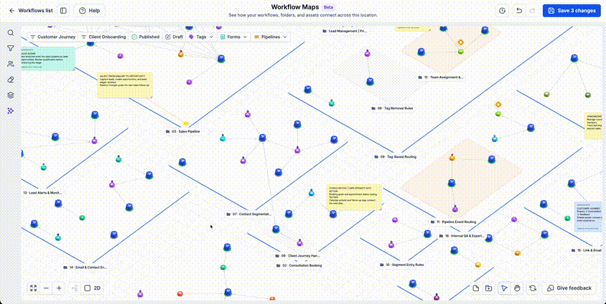Select the 10 - Segment Entry Rules folder
This screenshot has height=304, width=606.
pos(402,265)
